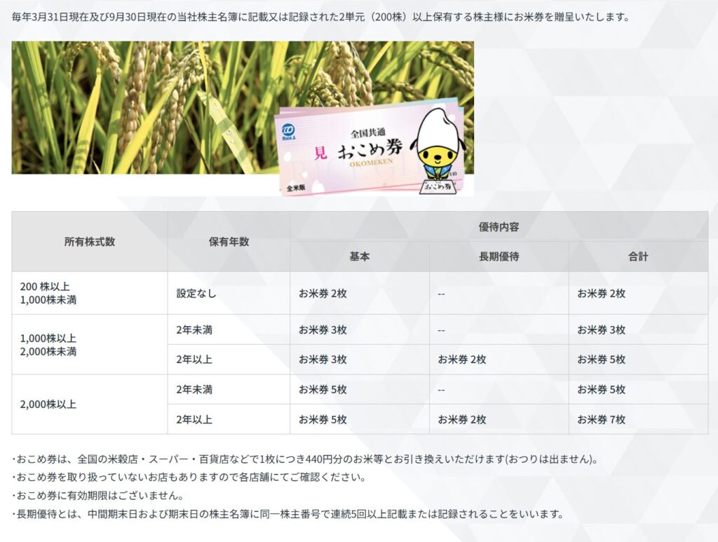Click the 優待内容 table header
This screenshot has height=542, width=718.
[499, 227]
